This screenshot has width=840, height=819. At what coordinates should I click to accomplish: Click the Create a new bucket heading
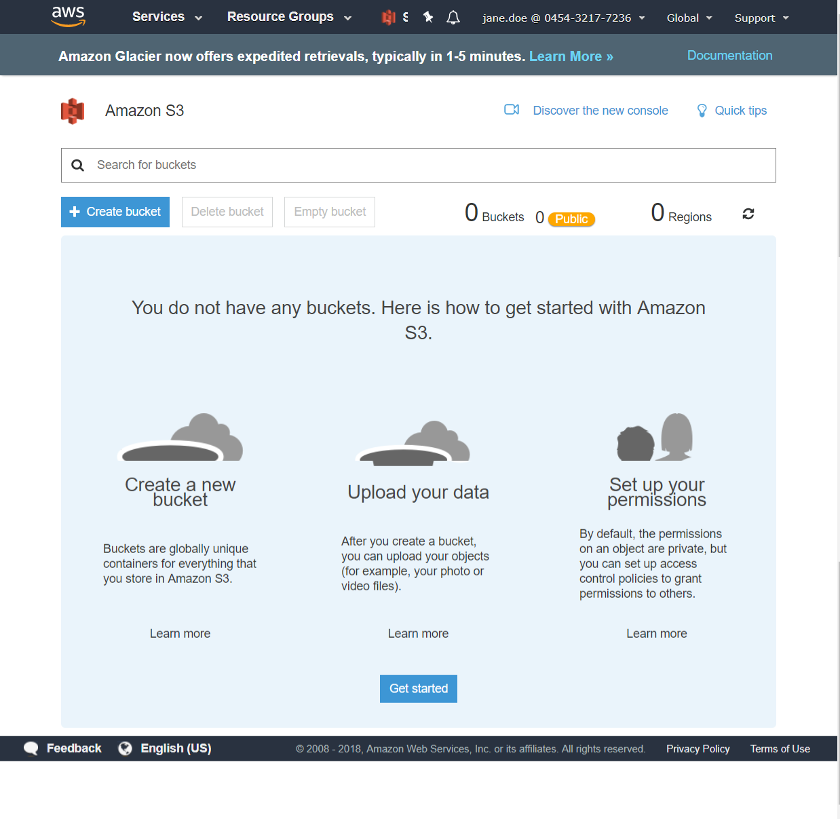pyautogui.click(x=180, y=492)
